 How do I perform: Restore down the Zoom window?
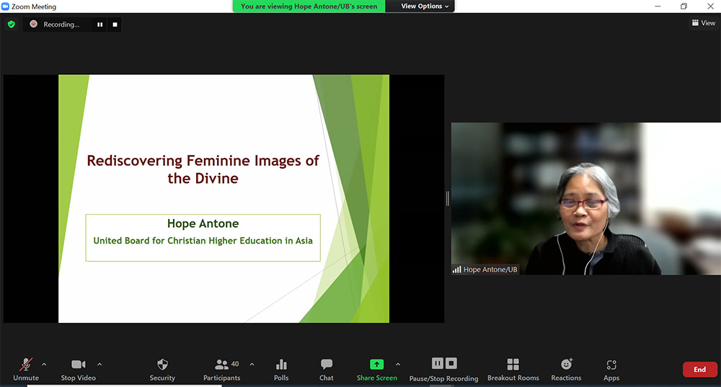(x=684, y=6)
